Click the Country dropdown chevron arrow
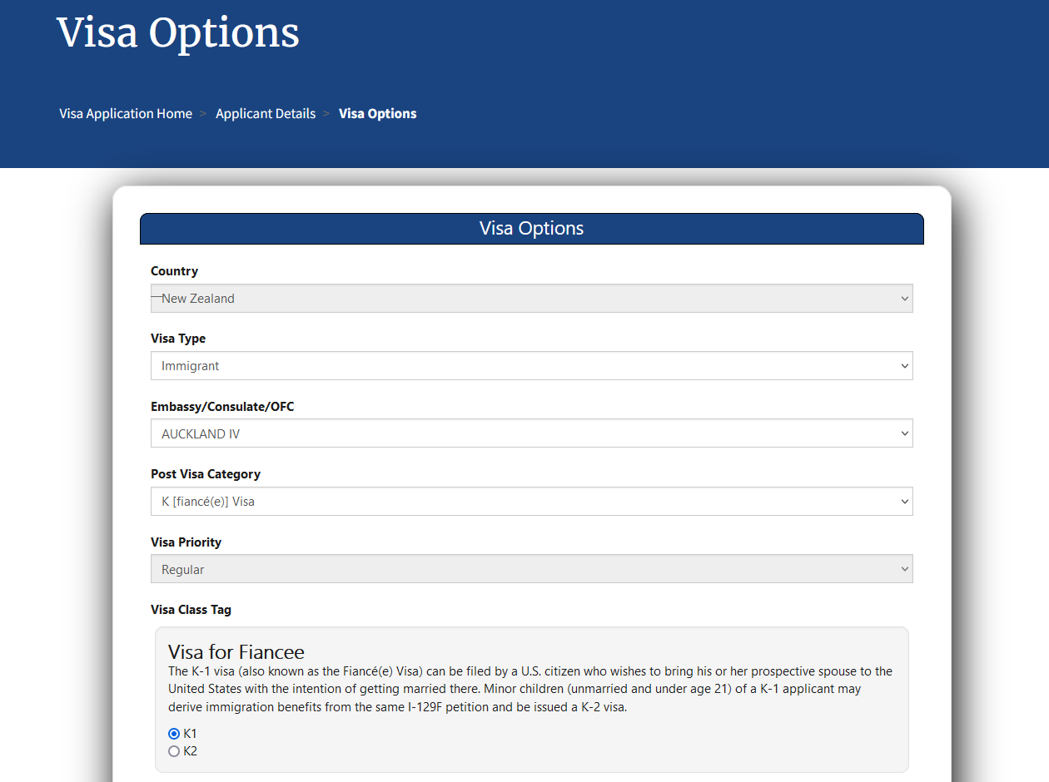Screen dimensions: 1049x782 point(904,299)
